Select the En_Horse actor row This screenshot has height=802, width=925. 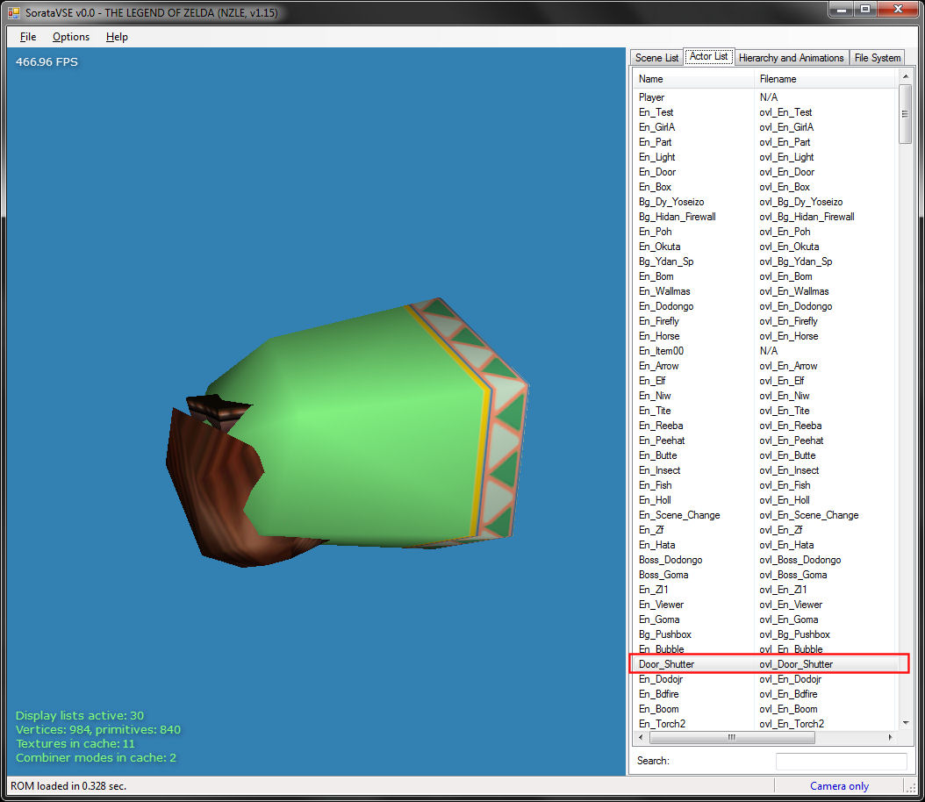766,336
